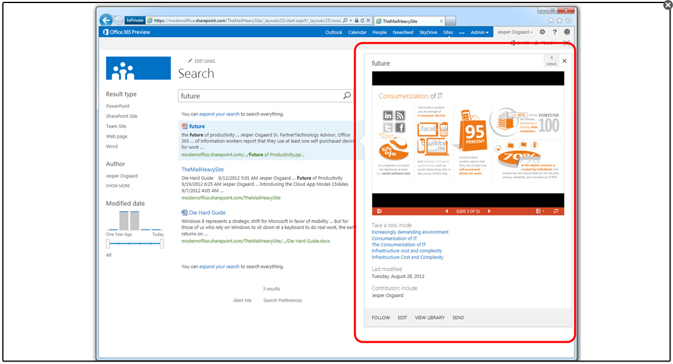Click right handle of Modified date slider
The height and width of the screenshot is (364, 673).
pos(162,244)
